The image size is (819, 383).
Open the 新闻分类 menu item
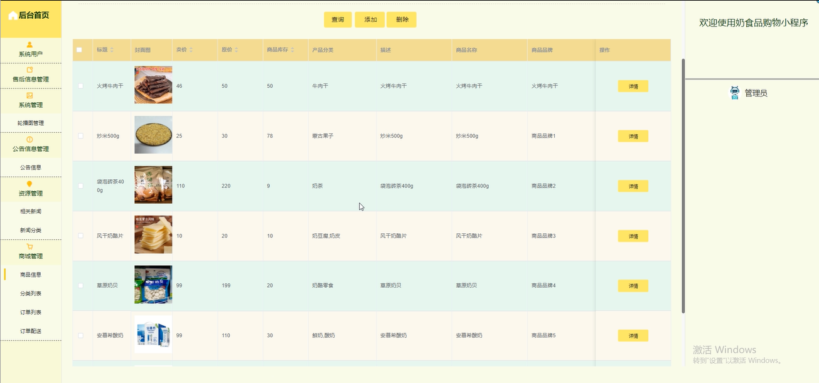[31, 230]
